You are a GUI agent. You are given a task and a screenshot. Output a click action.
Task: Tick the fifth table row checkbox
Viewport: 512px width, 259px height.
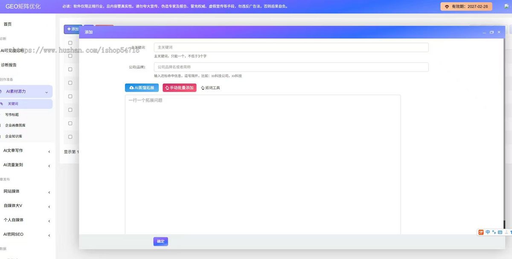70,110
